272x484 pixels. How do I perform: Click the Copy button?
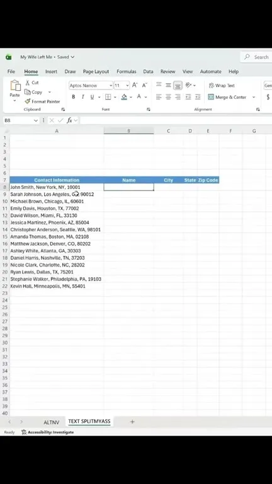(x=33, y=92)
